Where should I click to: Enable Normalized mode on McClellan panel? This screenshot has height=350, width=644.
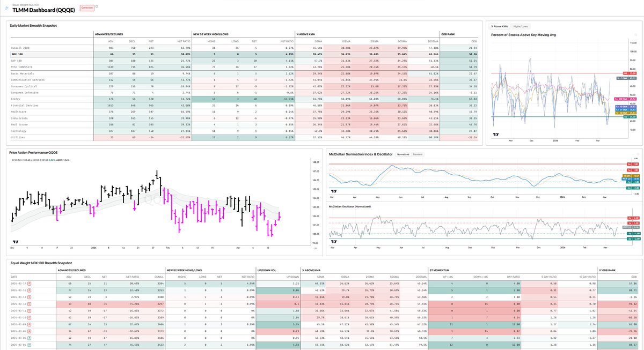pyautogui.click(x=403, y=154)
